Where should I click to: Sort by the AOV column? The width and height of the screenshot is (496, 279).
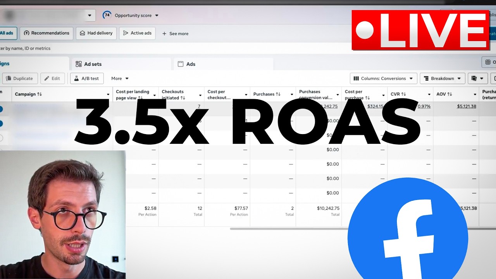point(444,94)
